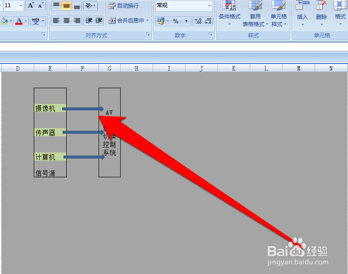Image resolution: width=348 pixels, height=274 pixels.
Task: Open the font size dropdown showing 11
Action: click(x=21, y=5)
